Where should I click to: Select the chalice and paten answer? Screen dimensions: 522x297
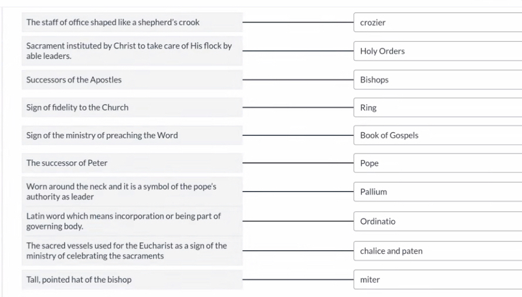pos(438,251)
